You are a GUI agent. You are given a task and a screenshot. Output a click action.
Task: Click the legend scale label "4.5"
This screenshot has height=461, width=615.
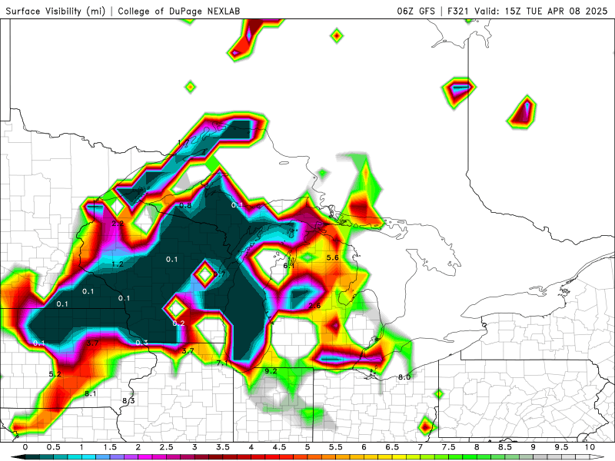click(x=279, y=447)
